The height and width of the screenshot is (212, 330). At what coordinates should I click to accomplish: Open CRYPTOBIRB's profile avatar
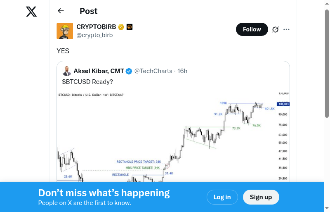65,31
